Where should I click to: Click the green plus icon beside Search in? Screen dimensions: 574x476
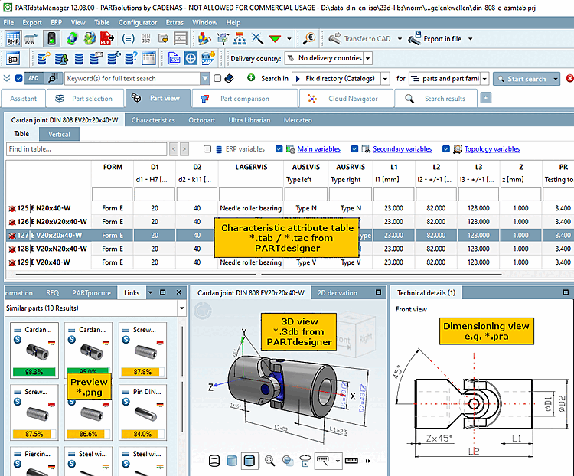[251, 78]
